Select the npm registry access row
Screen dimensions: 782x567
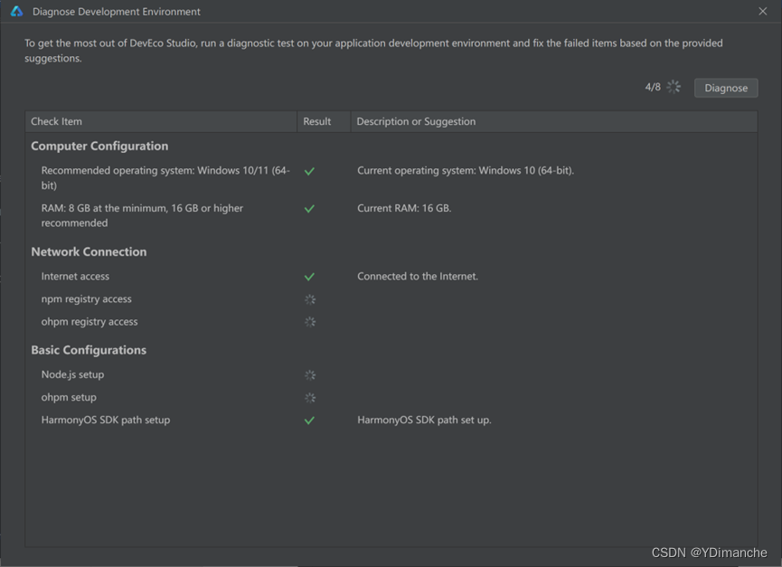tap(391, 299)
